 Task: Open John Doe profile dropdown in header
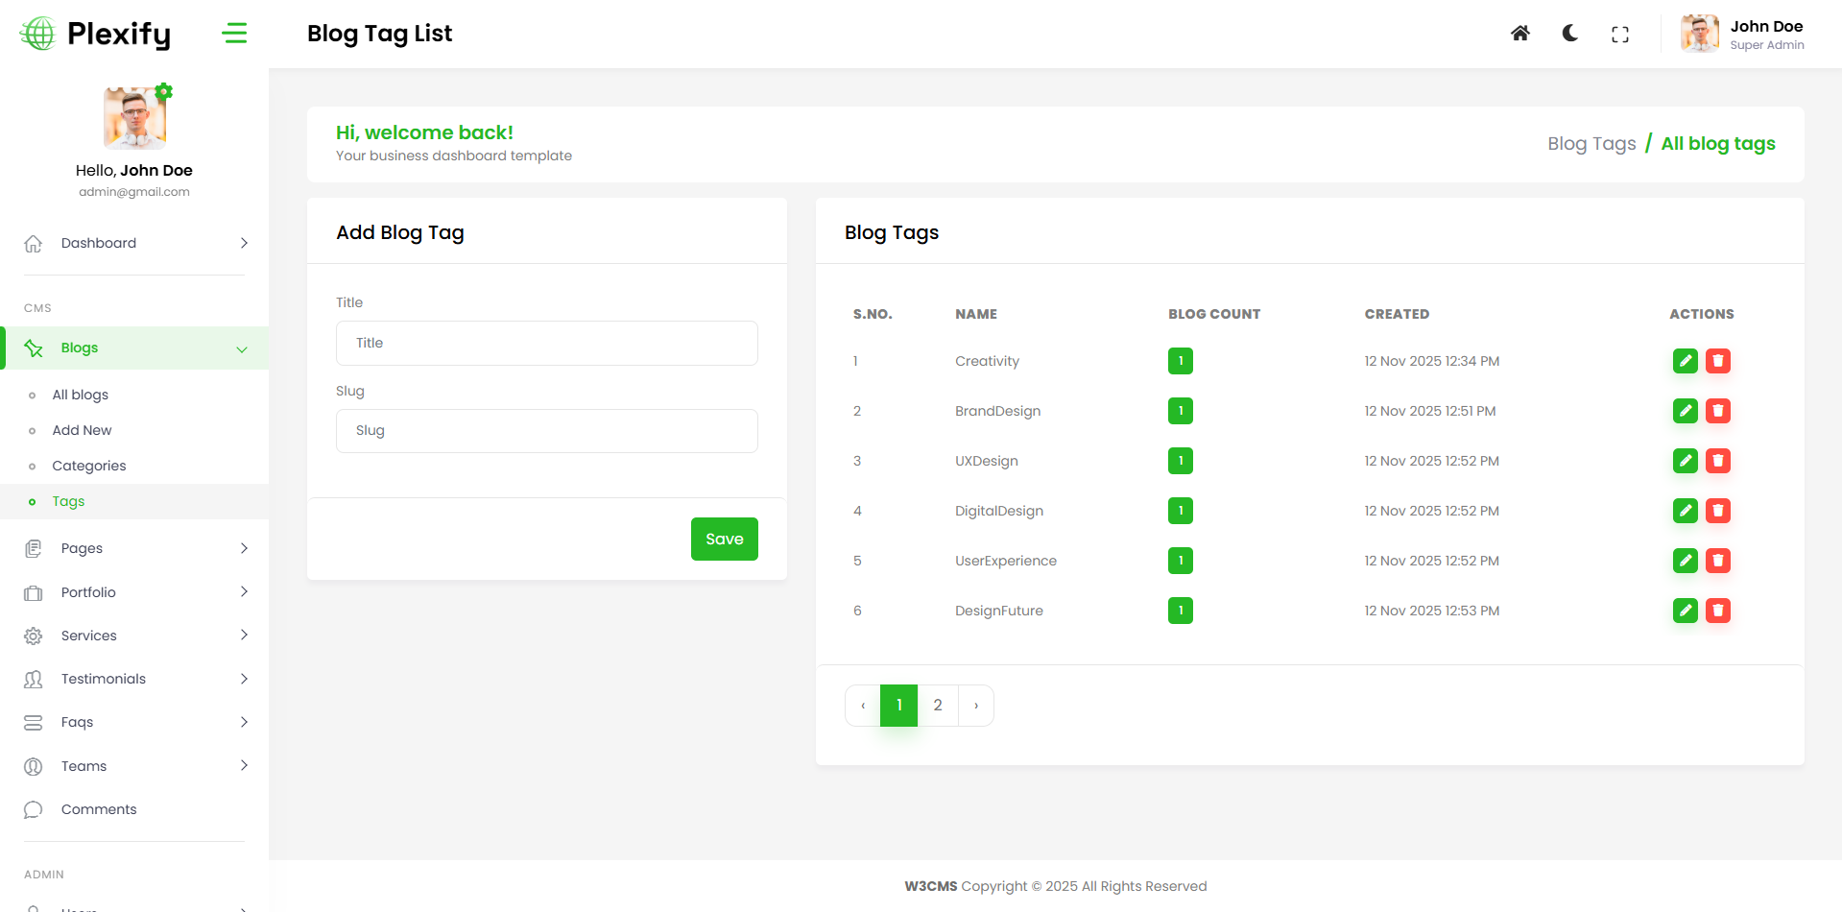tap(1742, 35)
